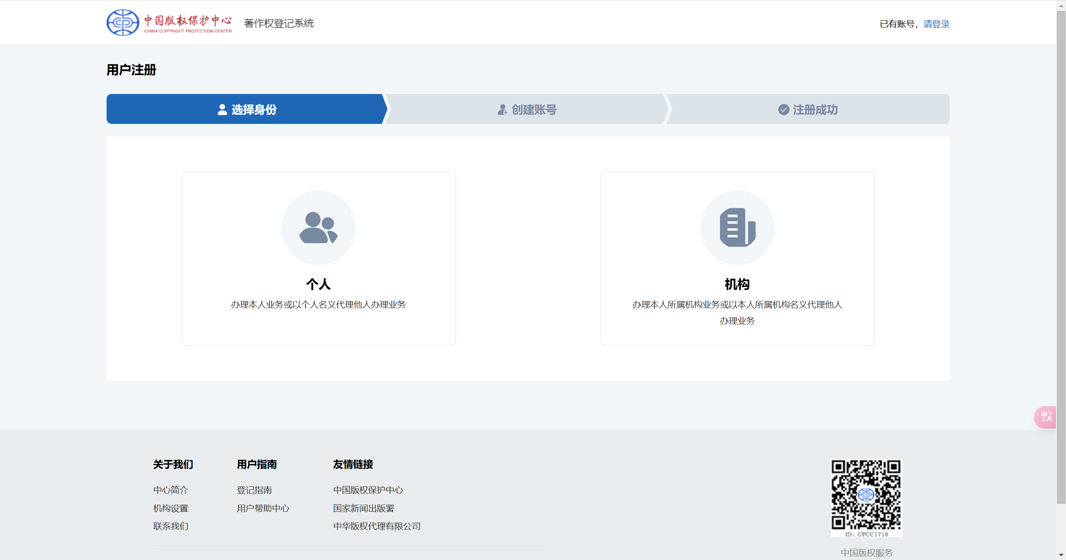This screenshot has width=1066, height=560.
Task: Click the 关于我们 footer heading
Action: tap(173, 464)
